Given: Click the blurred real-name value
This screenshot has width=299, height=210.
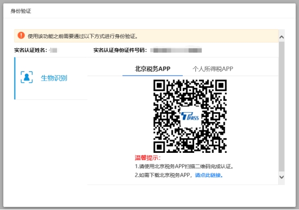Looking at the screenshot, I should [x=53, y=50].
